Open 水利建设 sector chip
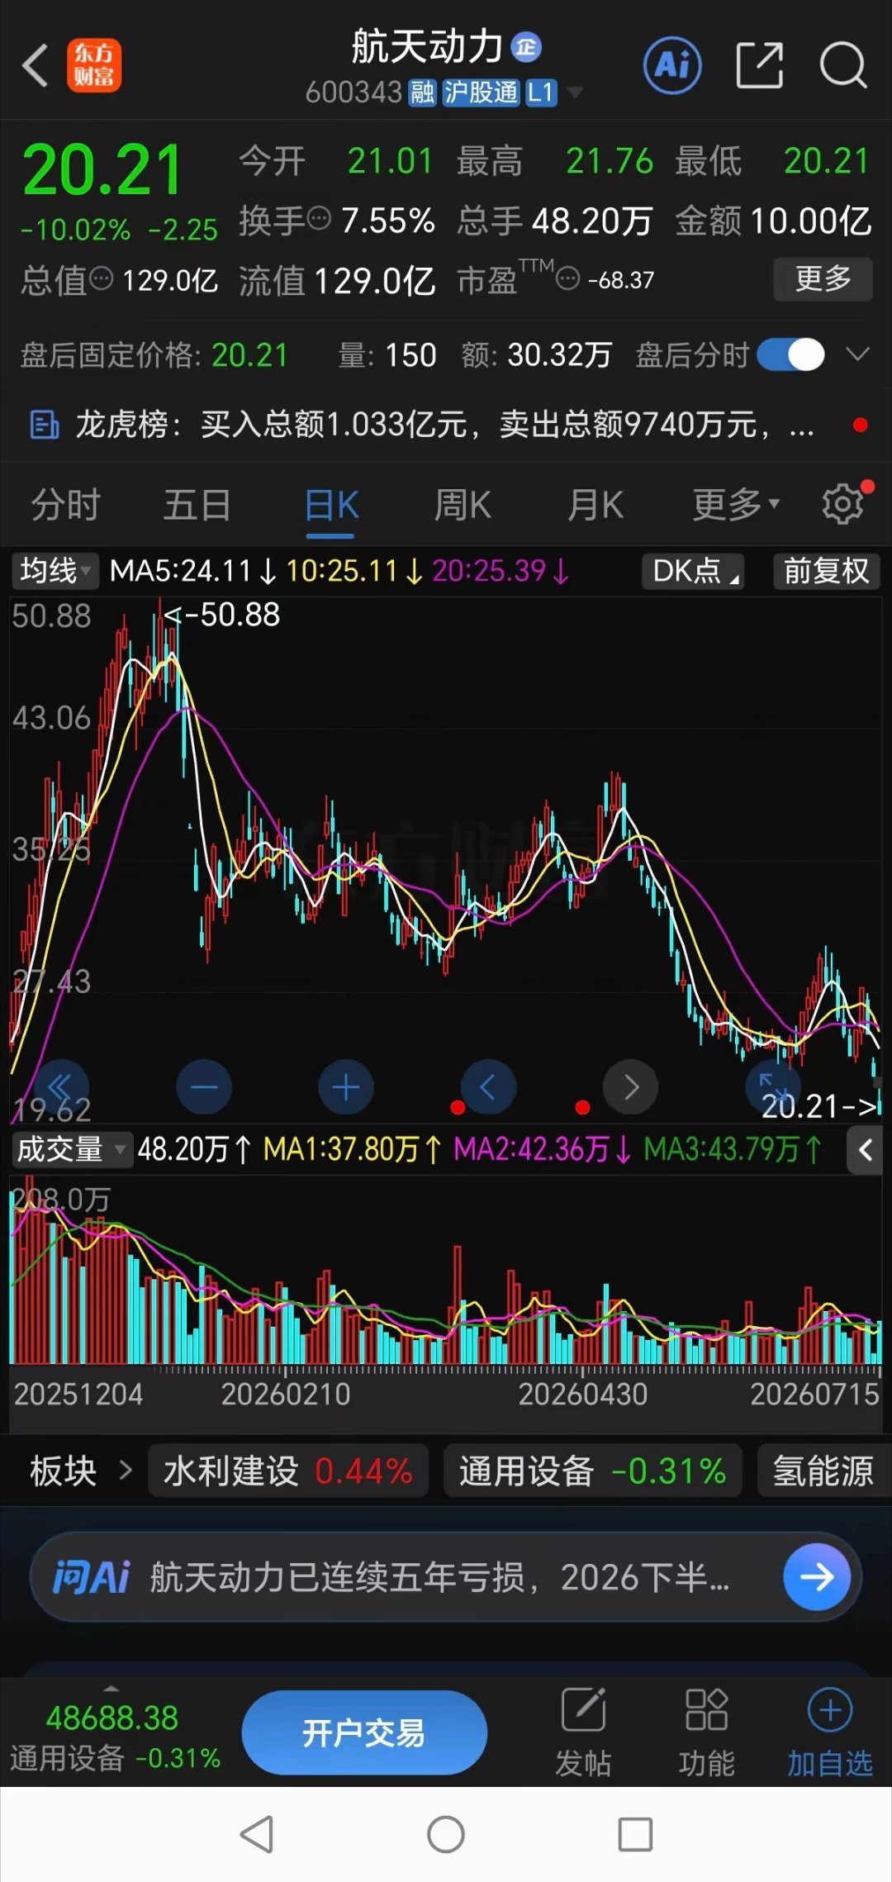Viewport: 892px width, 1882px height. point(288,1471)
